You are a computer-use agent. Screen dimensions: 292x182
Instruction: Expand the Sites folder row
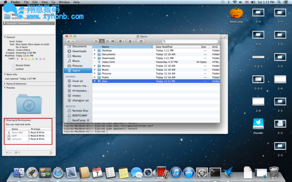click(95, 81)
